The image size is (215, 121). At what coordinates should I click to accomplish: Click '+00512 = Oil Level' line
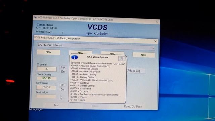point(79,91)
